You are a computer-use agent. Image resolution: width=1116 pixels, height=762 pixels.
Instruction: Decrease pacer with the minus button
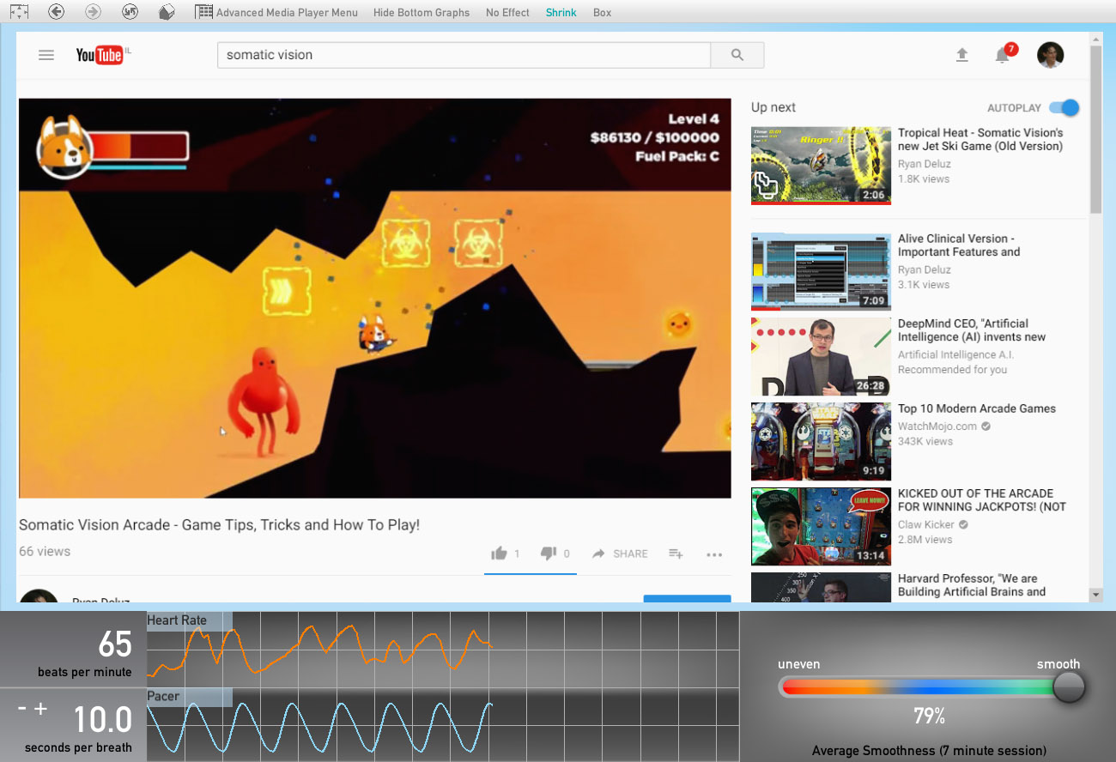(21, 709)
